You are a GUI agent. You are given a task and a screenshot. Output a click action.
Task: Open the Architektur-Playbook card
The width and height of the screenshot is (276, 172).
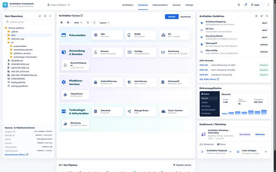tap(217, 152)
